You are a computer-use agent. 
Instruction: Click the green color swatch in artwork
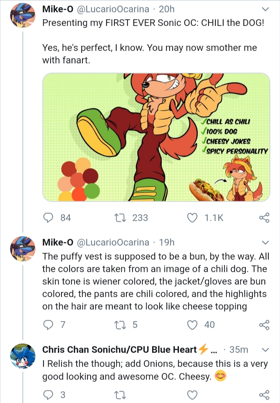click(x=92, y=191)
